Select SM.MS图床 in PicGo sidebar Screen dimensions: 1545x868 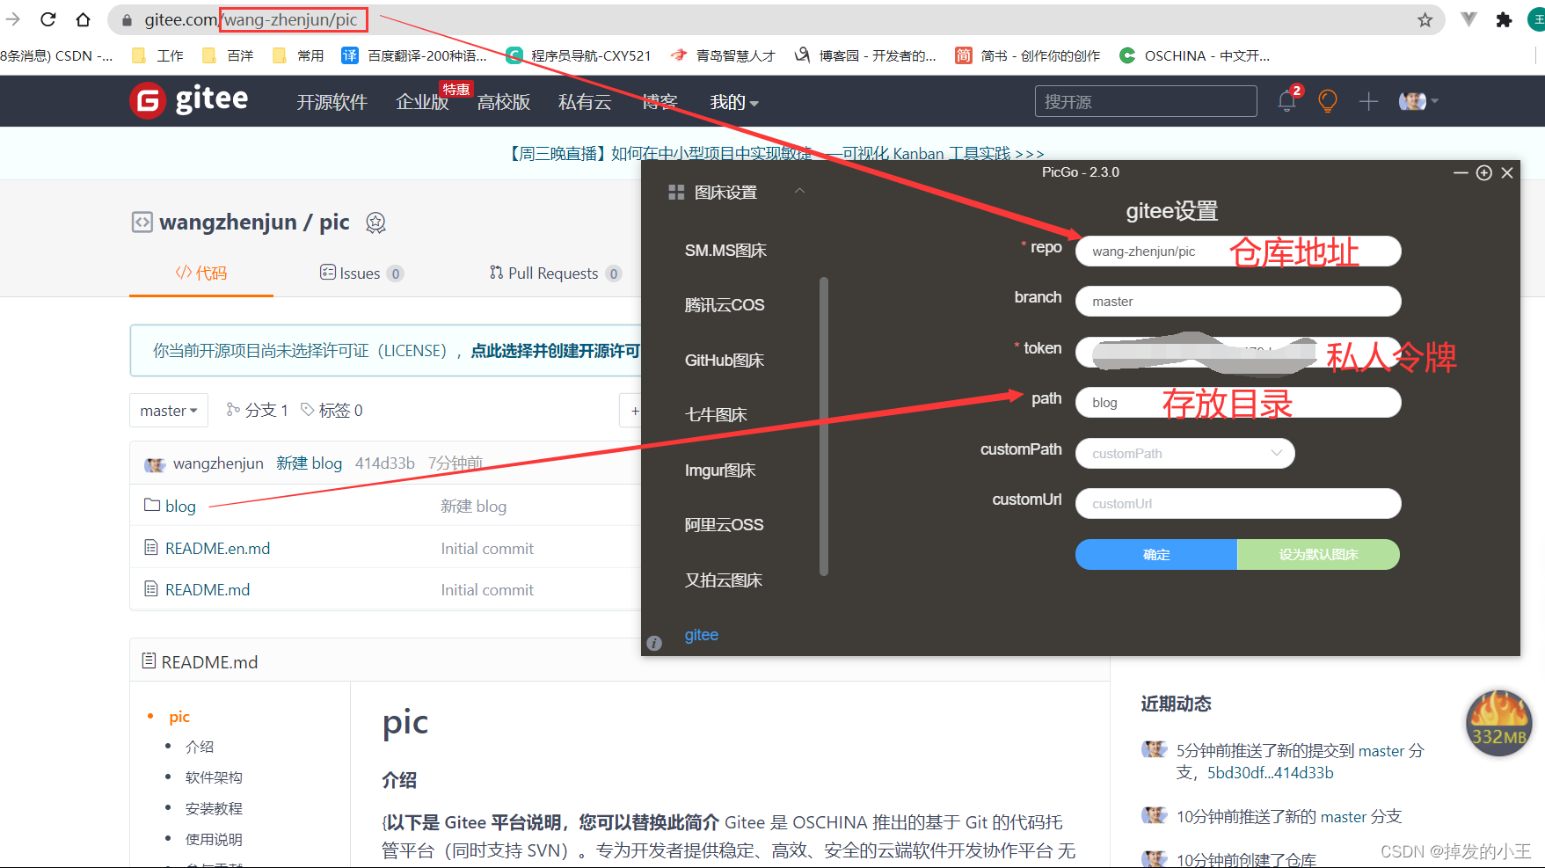point(725,251)
